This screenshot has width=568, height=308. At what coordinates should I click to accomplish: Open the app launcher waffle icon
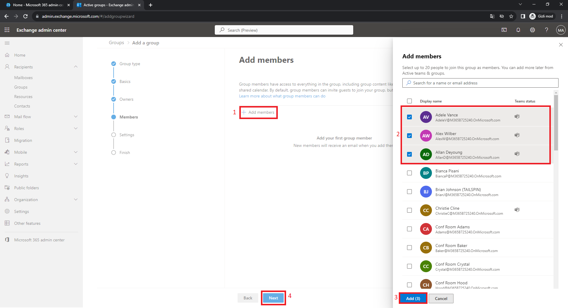coord(7,30)
